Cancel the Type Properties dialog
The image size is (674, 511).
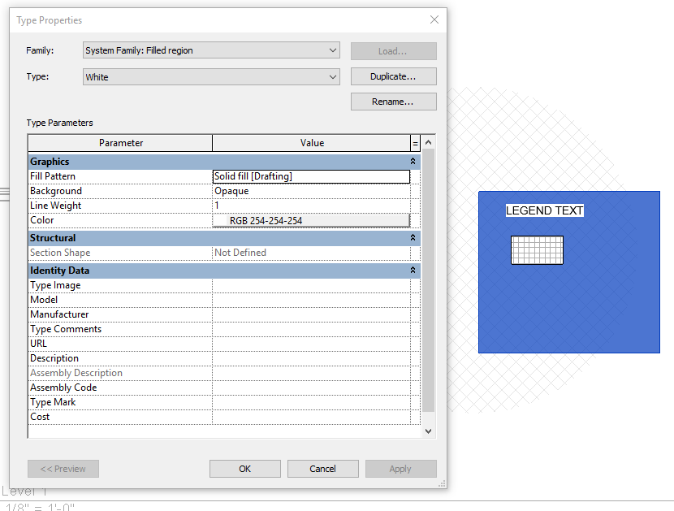coord(322,469)
